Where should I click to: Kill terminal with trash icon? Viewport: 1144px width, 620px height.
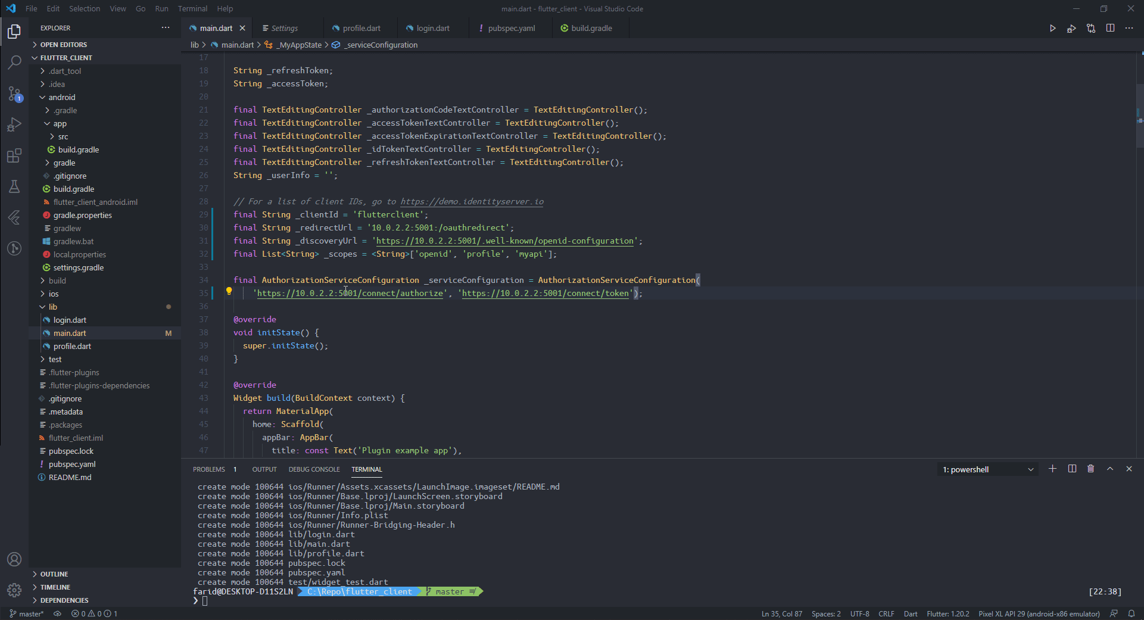[1090, 469]
